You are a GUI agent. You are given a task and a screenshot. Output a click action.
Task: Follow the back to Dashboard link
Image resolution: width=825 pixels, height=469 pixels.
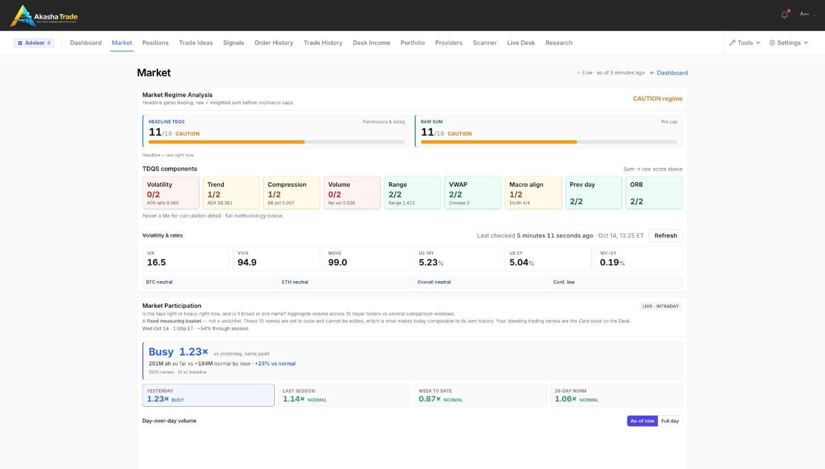pyautogui.click(x=669, y=73)
